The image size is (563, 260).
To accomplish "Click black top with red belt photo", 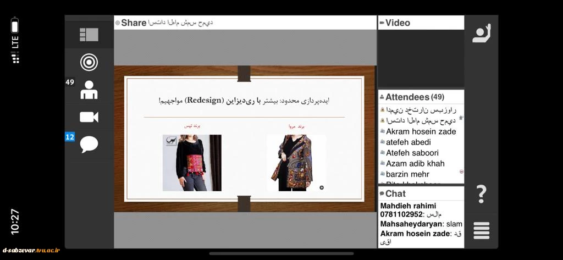I will (192, 163).
